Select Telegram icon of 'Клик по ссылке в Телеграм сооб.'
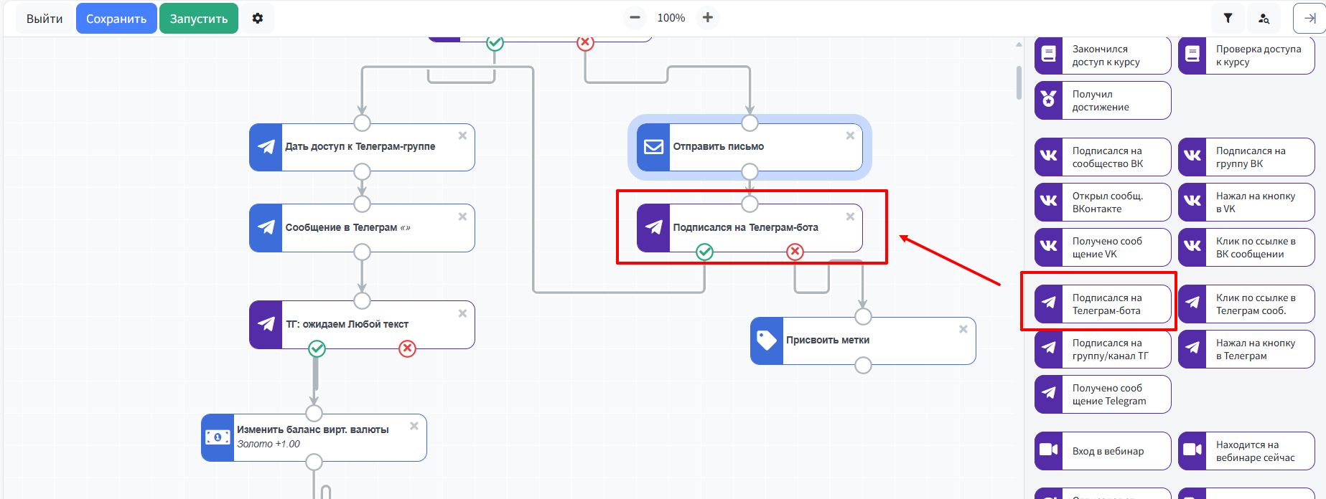 pos(1192,304)
